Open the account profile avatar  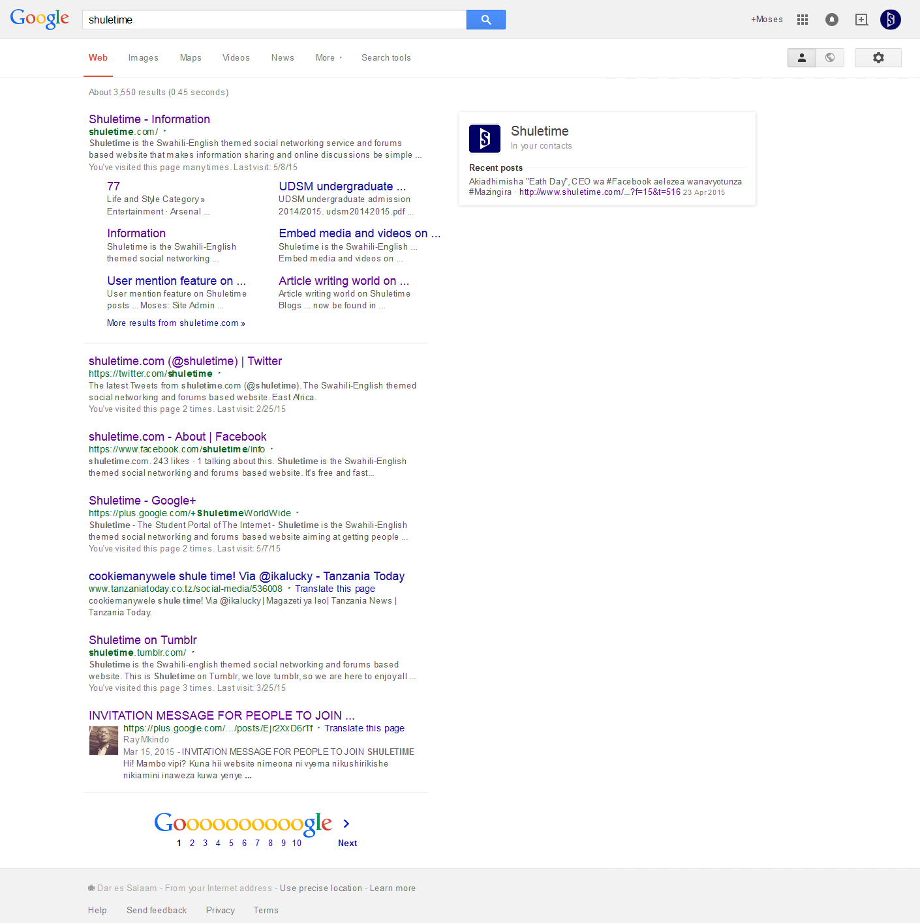pyautogui.click(x=891, y=20)
